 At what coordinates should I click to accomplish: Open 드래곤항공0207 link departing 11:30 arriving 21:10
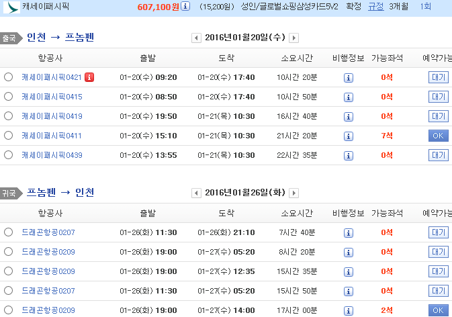pyautogui.click(x=48, y=232)
